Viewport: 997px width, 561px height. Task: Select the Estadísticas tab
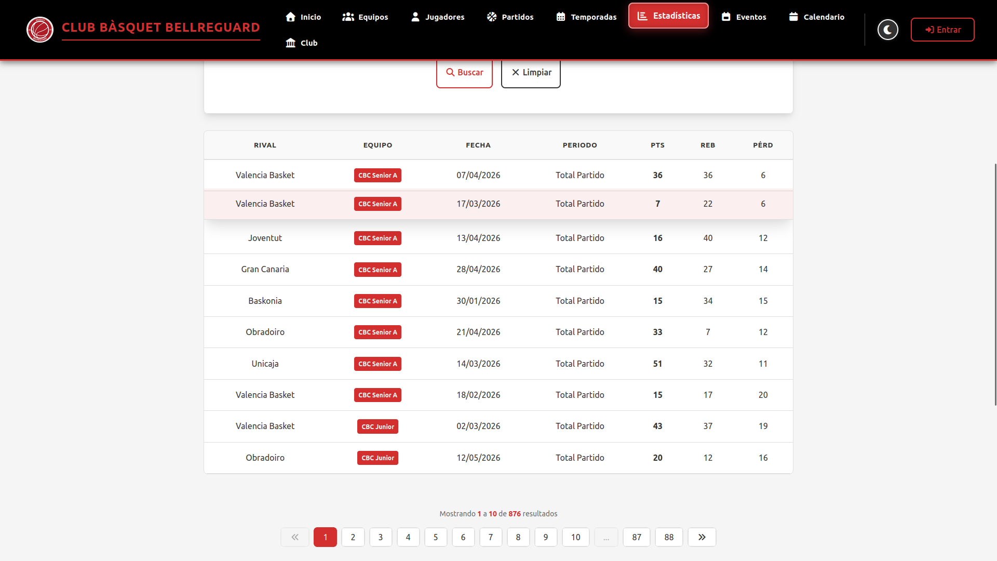pos(668,16)
